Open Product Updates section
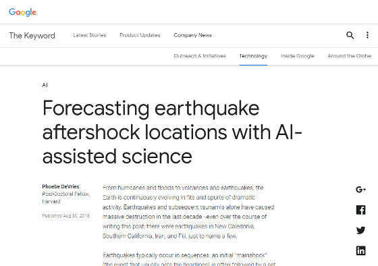The height and width of the screenshot is (266, 378). (x=140, y=35)
